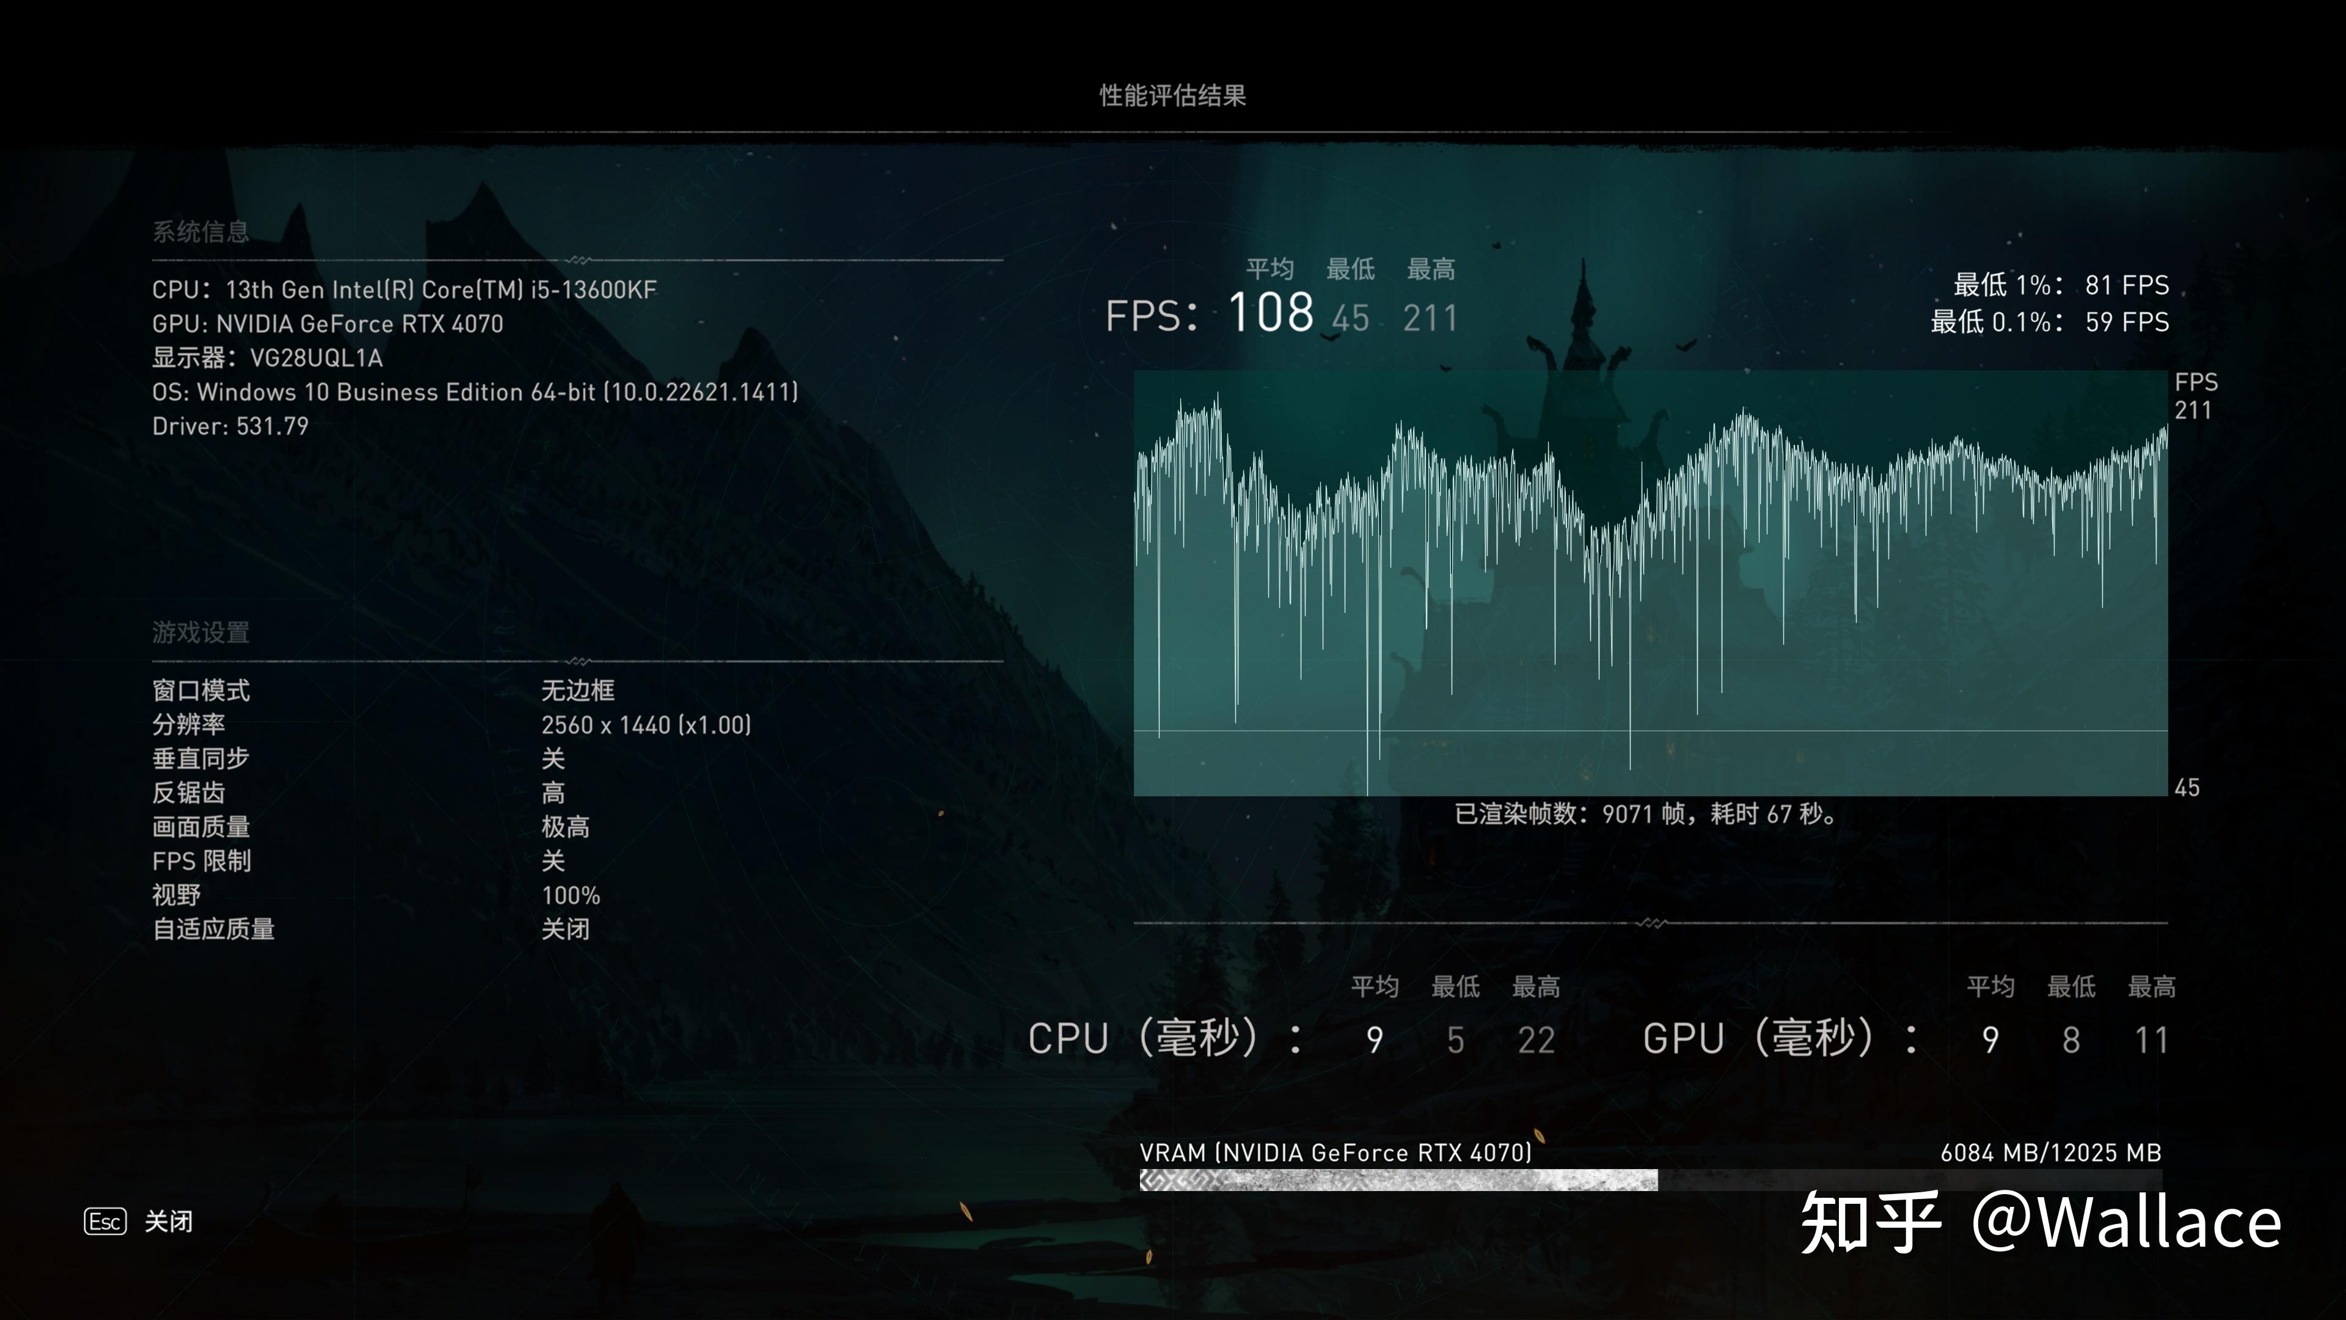Click the average FPS value 108
Image resolution: width=2346 pixels, height=1320 pixels.
tap(1271, 312)
